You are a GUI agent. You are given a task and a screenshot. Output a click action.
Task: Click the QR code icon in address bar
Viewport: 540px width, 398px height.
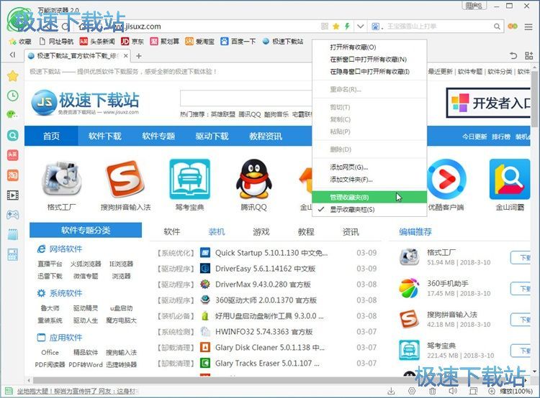click(x=325, y=26)
